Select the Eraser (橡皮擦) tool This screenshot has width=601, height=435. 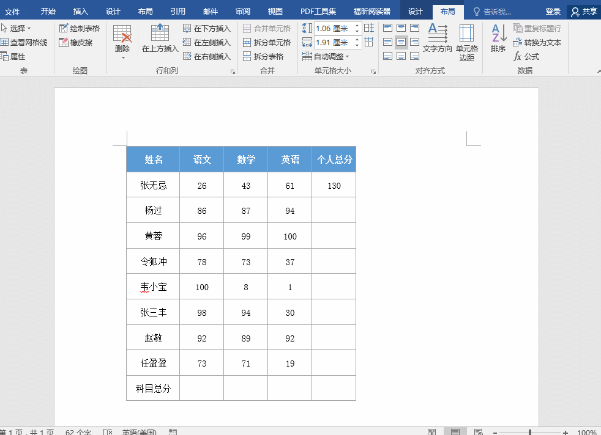pos(76,42)
